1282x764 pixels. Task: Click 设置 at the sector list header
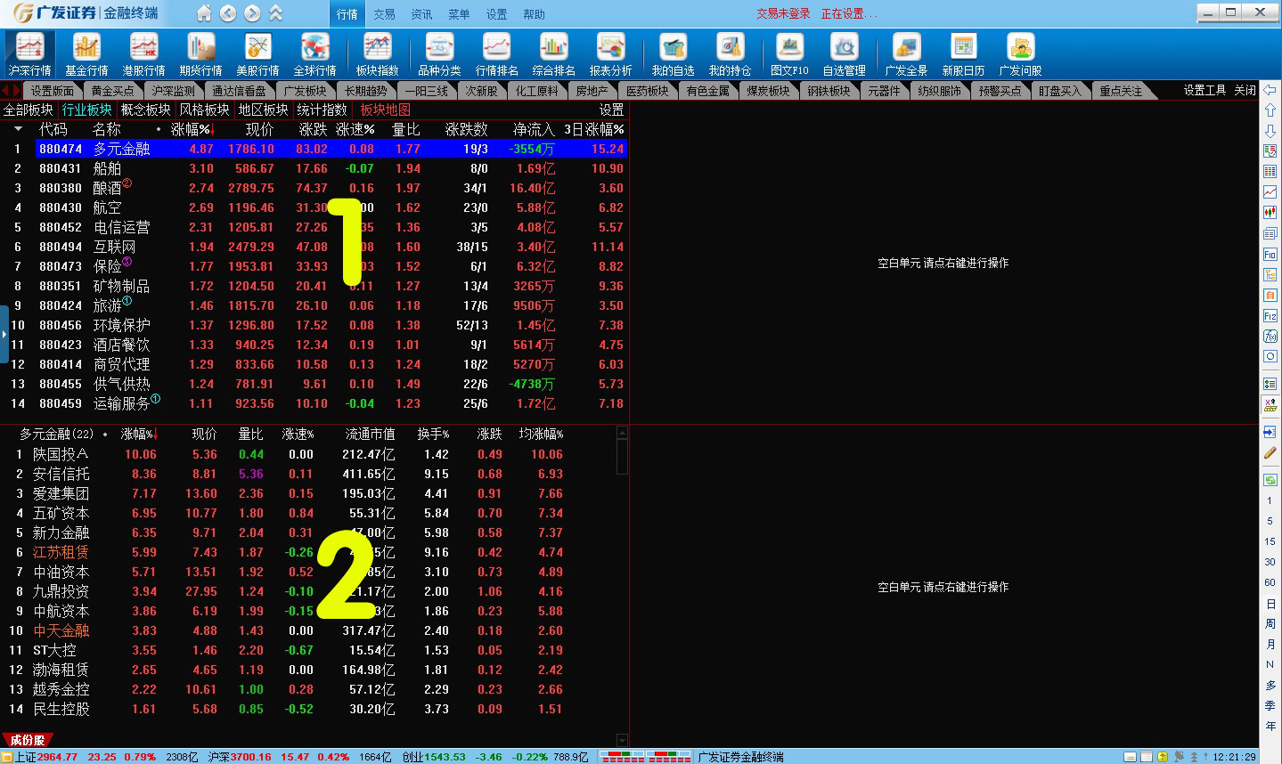pyautogui.click(x=611, y=110)
